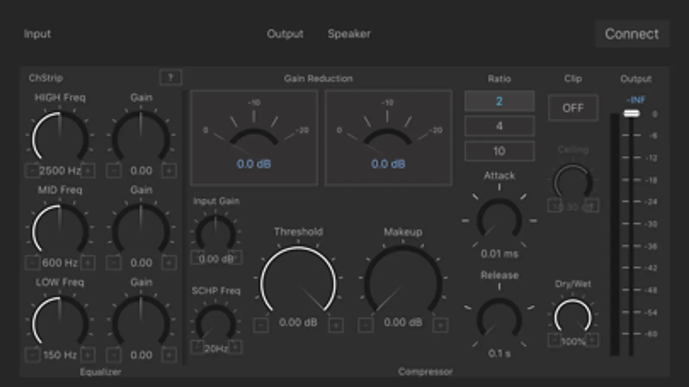The width and height of the screenshot is (689, 387).
Task: Click the Output fader handle
Action: point(632,113)
